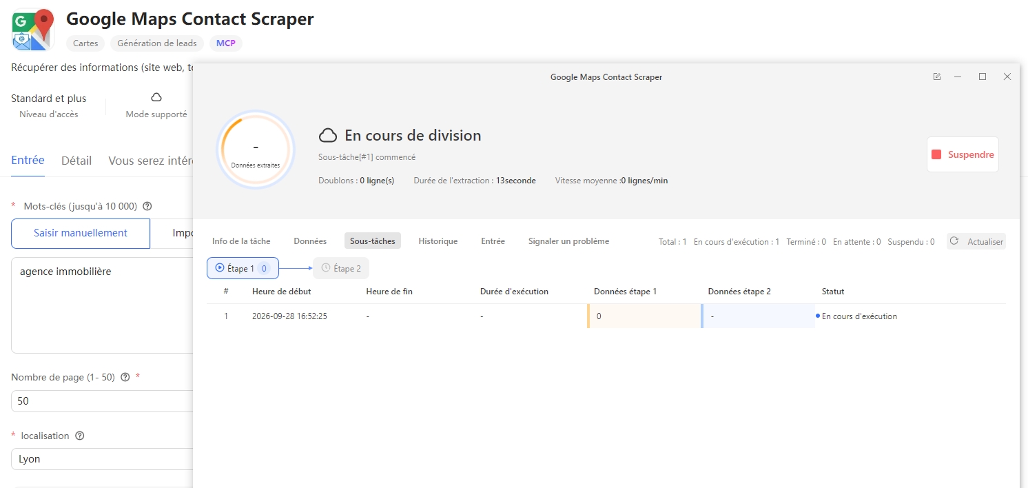The image size is (1028, 488).
Task: Switch to Sous-tâches tab
Action: pos(373,241)
